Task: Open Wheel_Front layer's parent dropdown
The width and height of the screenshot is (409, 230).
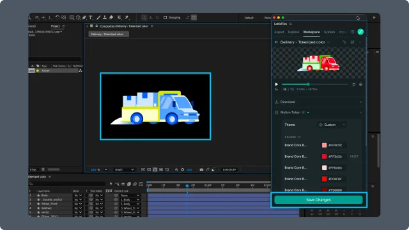Action: [x=130, y=204]
